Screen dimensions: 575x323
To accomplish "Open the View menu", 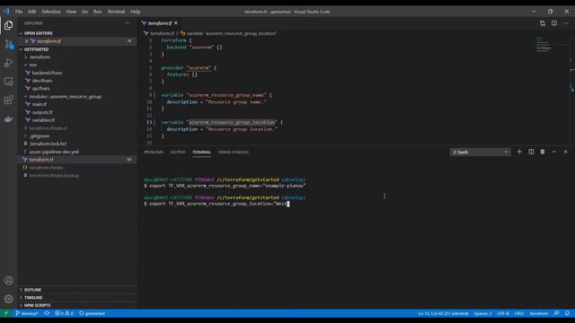I will coord(71,12).
